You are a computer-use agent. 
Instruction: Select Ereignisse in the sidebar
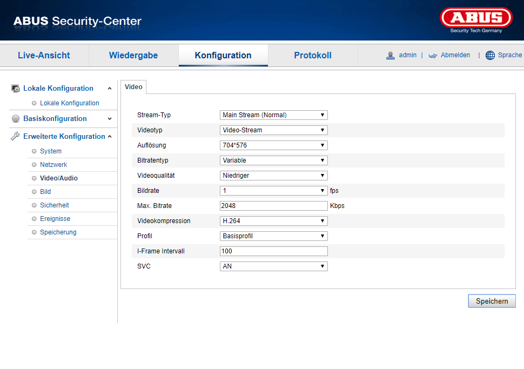(55, 219)
